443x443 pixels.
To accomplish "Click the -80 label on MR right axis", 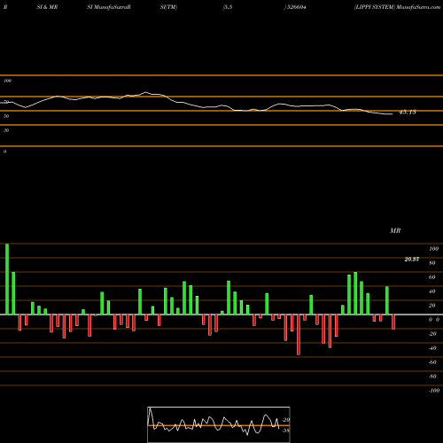I will (x=432, y=377).
